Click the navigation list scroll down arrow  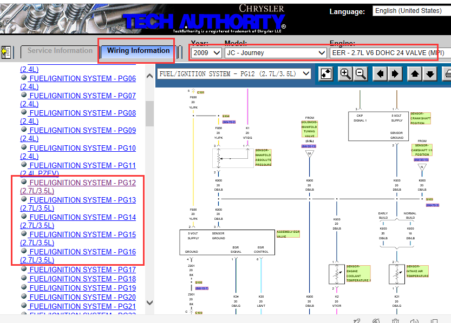tap(149, 302)
